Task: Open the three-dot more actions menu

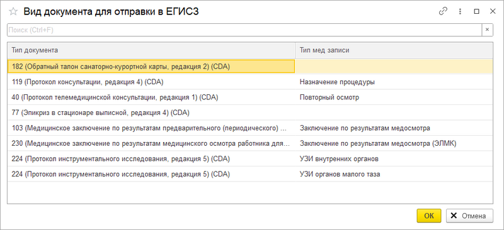Action: coord(460,11)
